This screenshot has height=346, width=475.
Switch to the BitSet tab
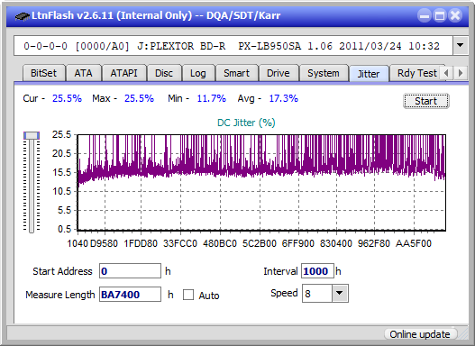(x=43, y=73)
